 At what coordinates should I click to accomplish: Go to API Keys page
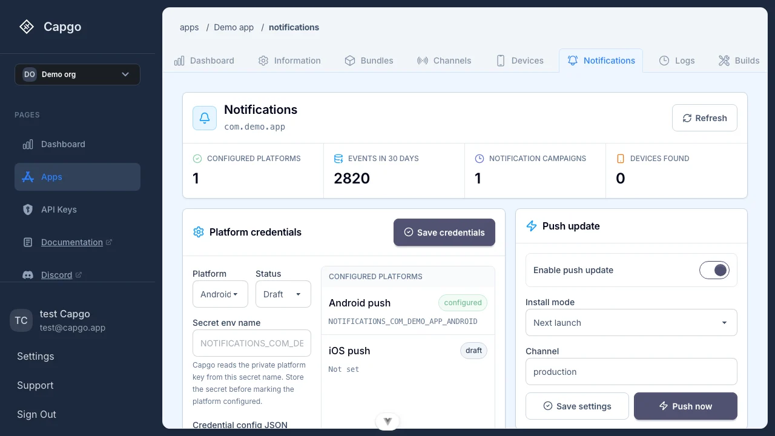77,210
